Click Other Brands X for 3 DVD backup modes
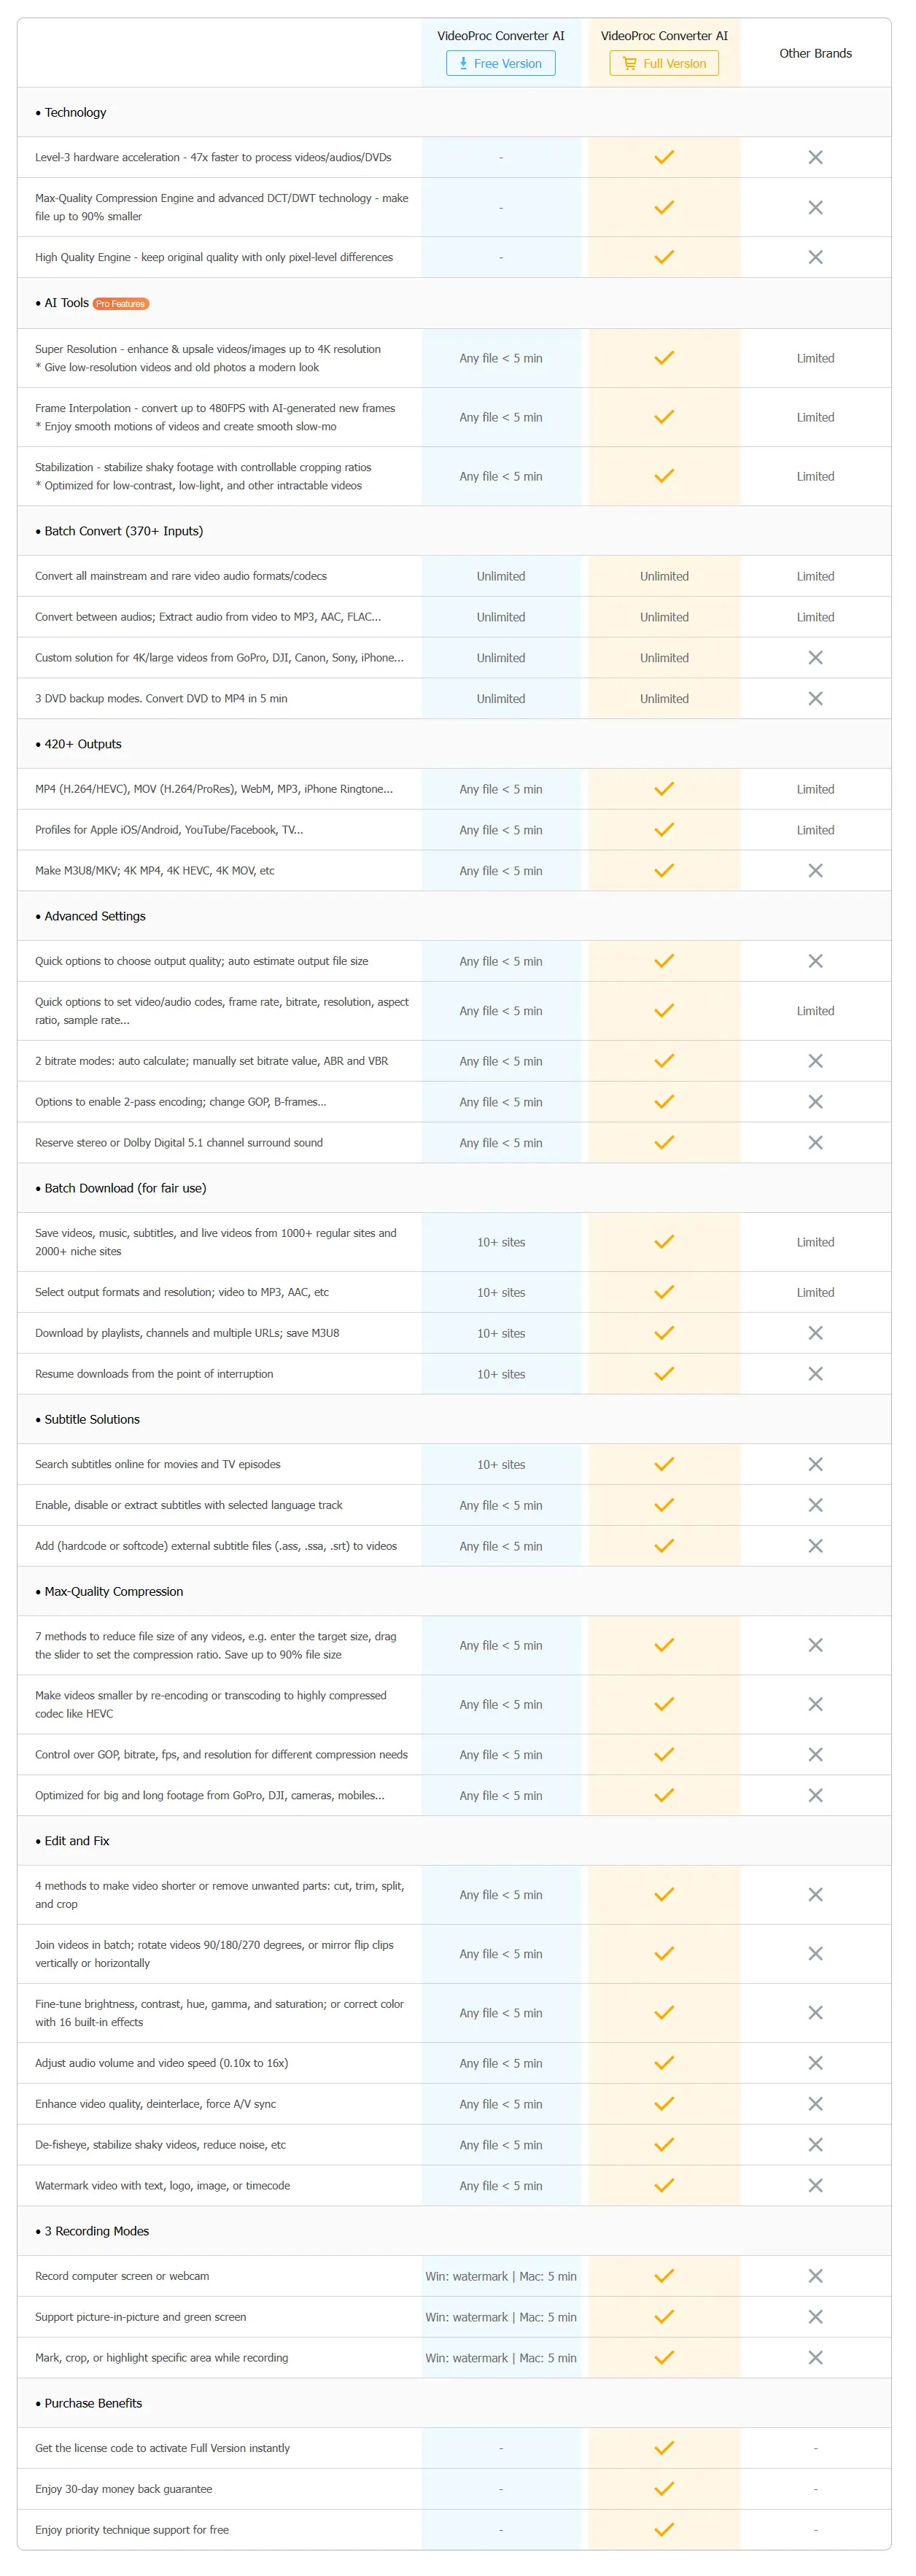The image size is (916, 2576). click(815, 698)
